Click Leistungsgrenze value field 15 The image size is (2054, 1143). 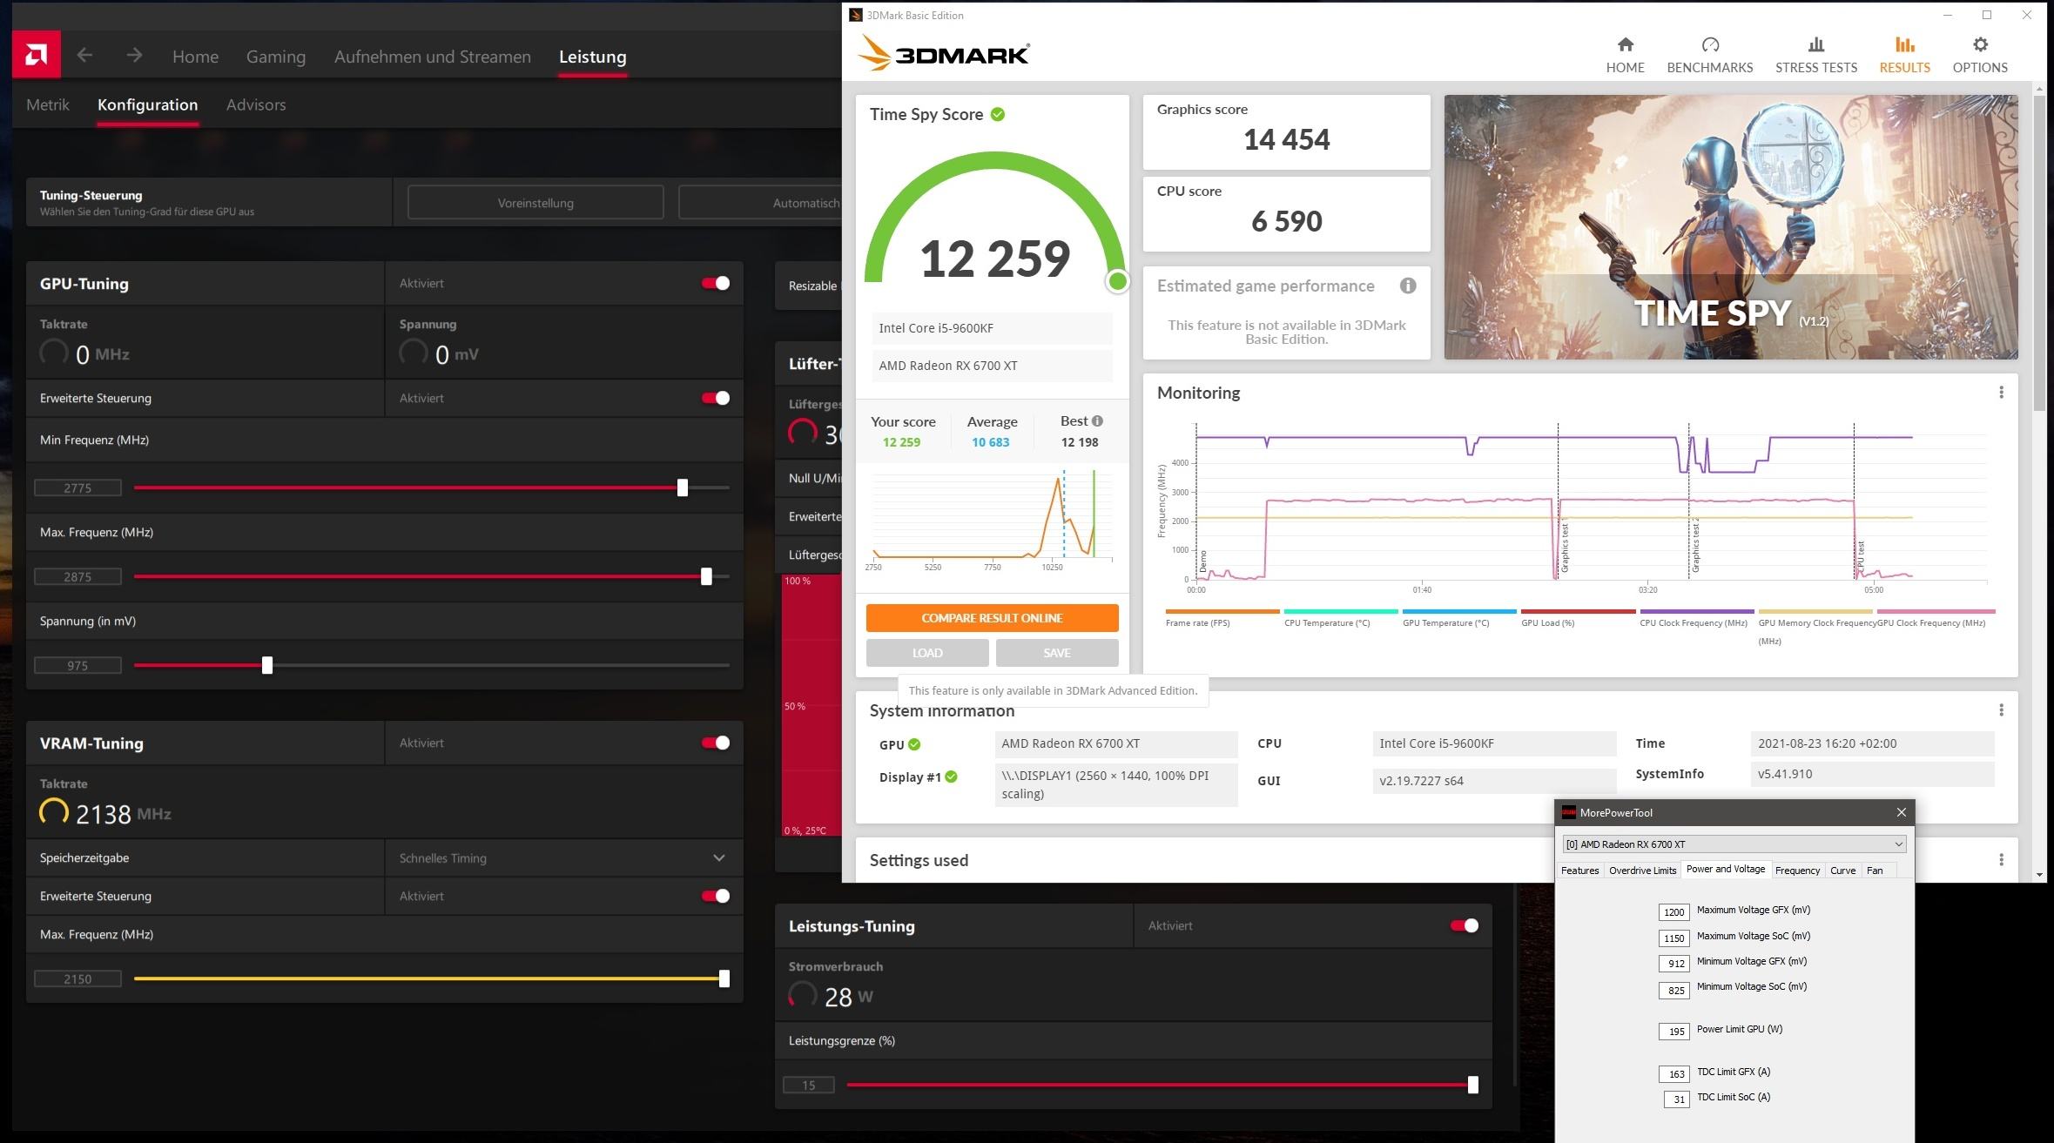[x=808, y=1086]
